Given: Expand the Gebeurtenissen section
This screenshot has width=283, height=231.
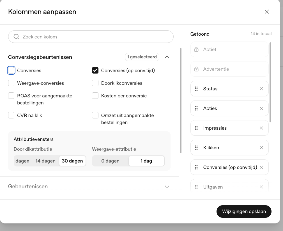Looking at the screenshot, I should click(167, 187).
